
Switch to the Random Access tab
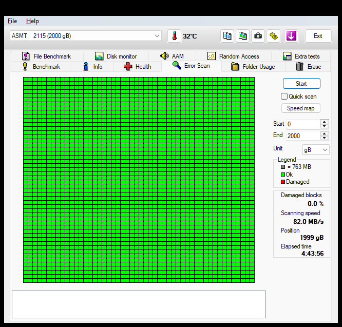tap(233, 56)
